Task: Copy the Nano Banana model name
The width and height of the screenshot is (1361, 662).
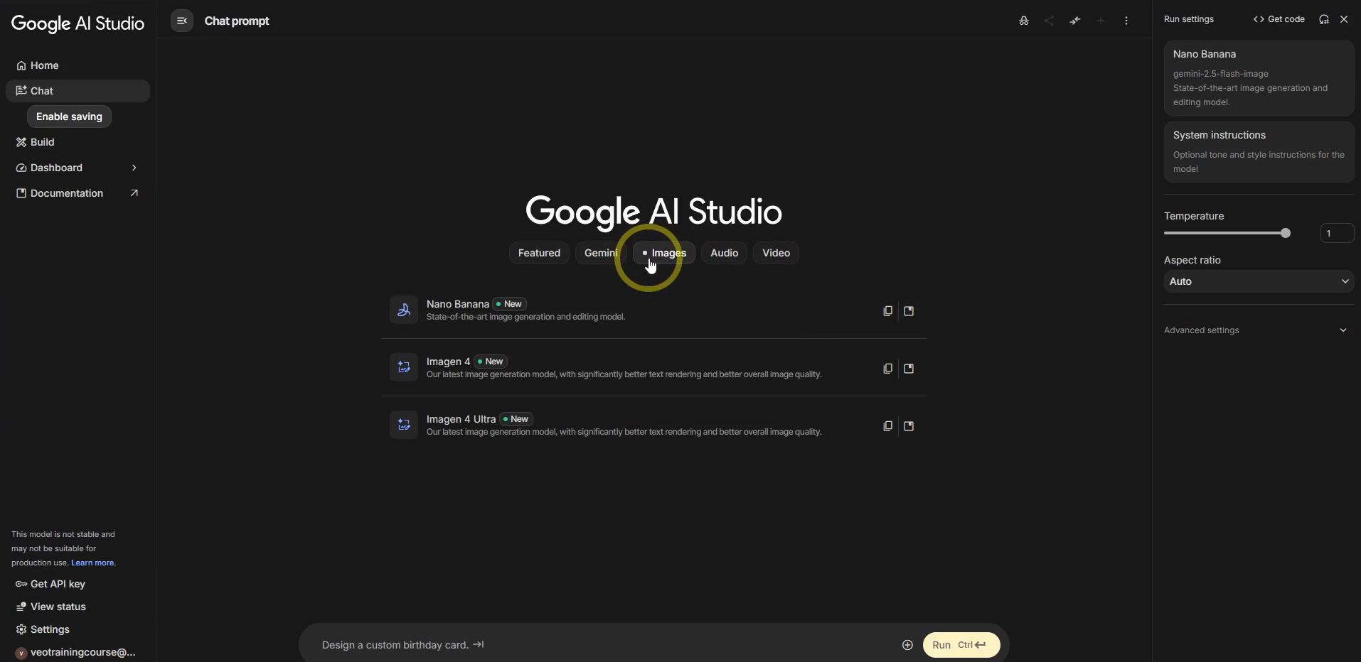Action: coord(887,311)
